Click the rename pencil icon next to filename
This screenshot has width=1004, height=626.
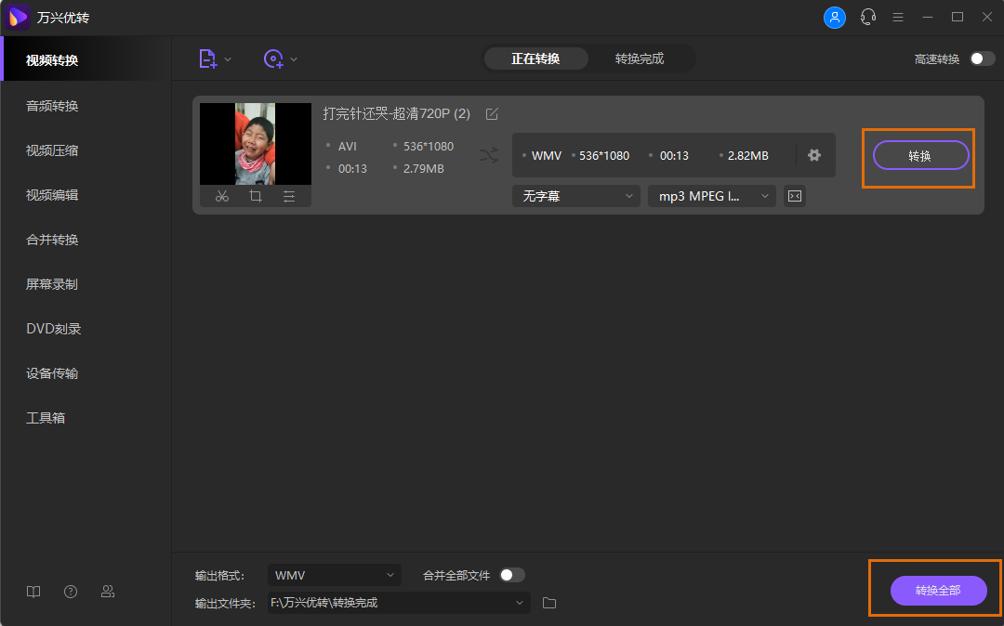492,113
